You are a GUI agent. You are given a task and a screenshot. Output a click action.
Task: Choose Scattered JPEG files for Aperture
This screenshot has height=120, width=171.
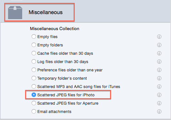coord(34,103)
